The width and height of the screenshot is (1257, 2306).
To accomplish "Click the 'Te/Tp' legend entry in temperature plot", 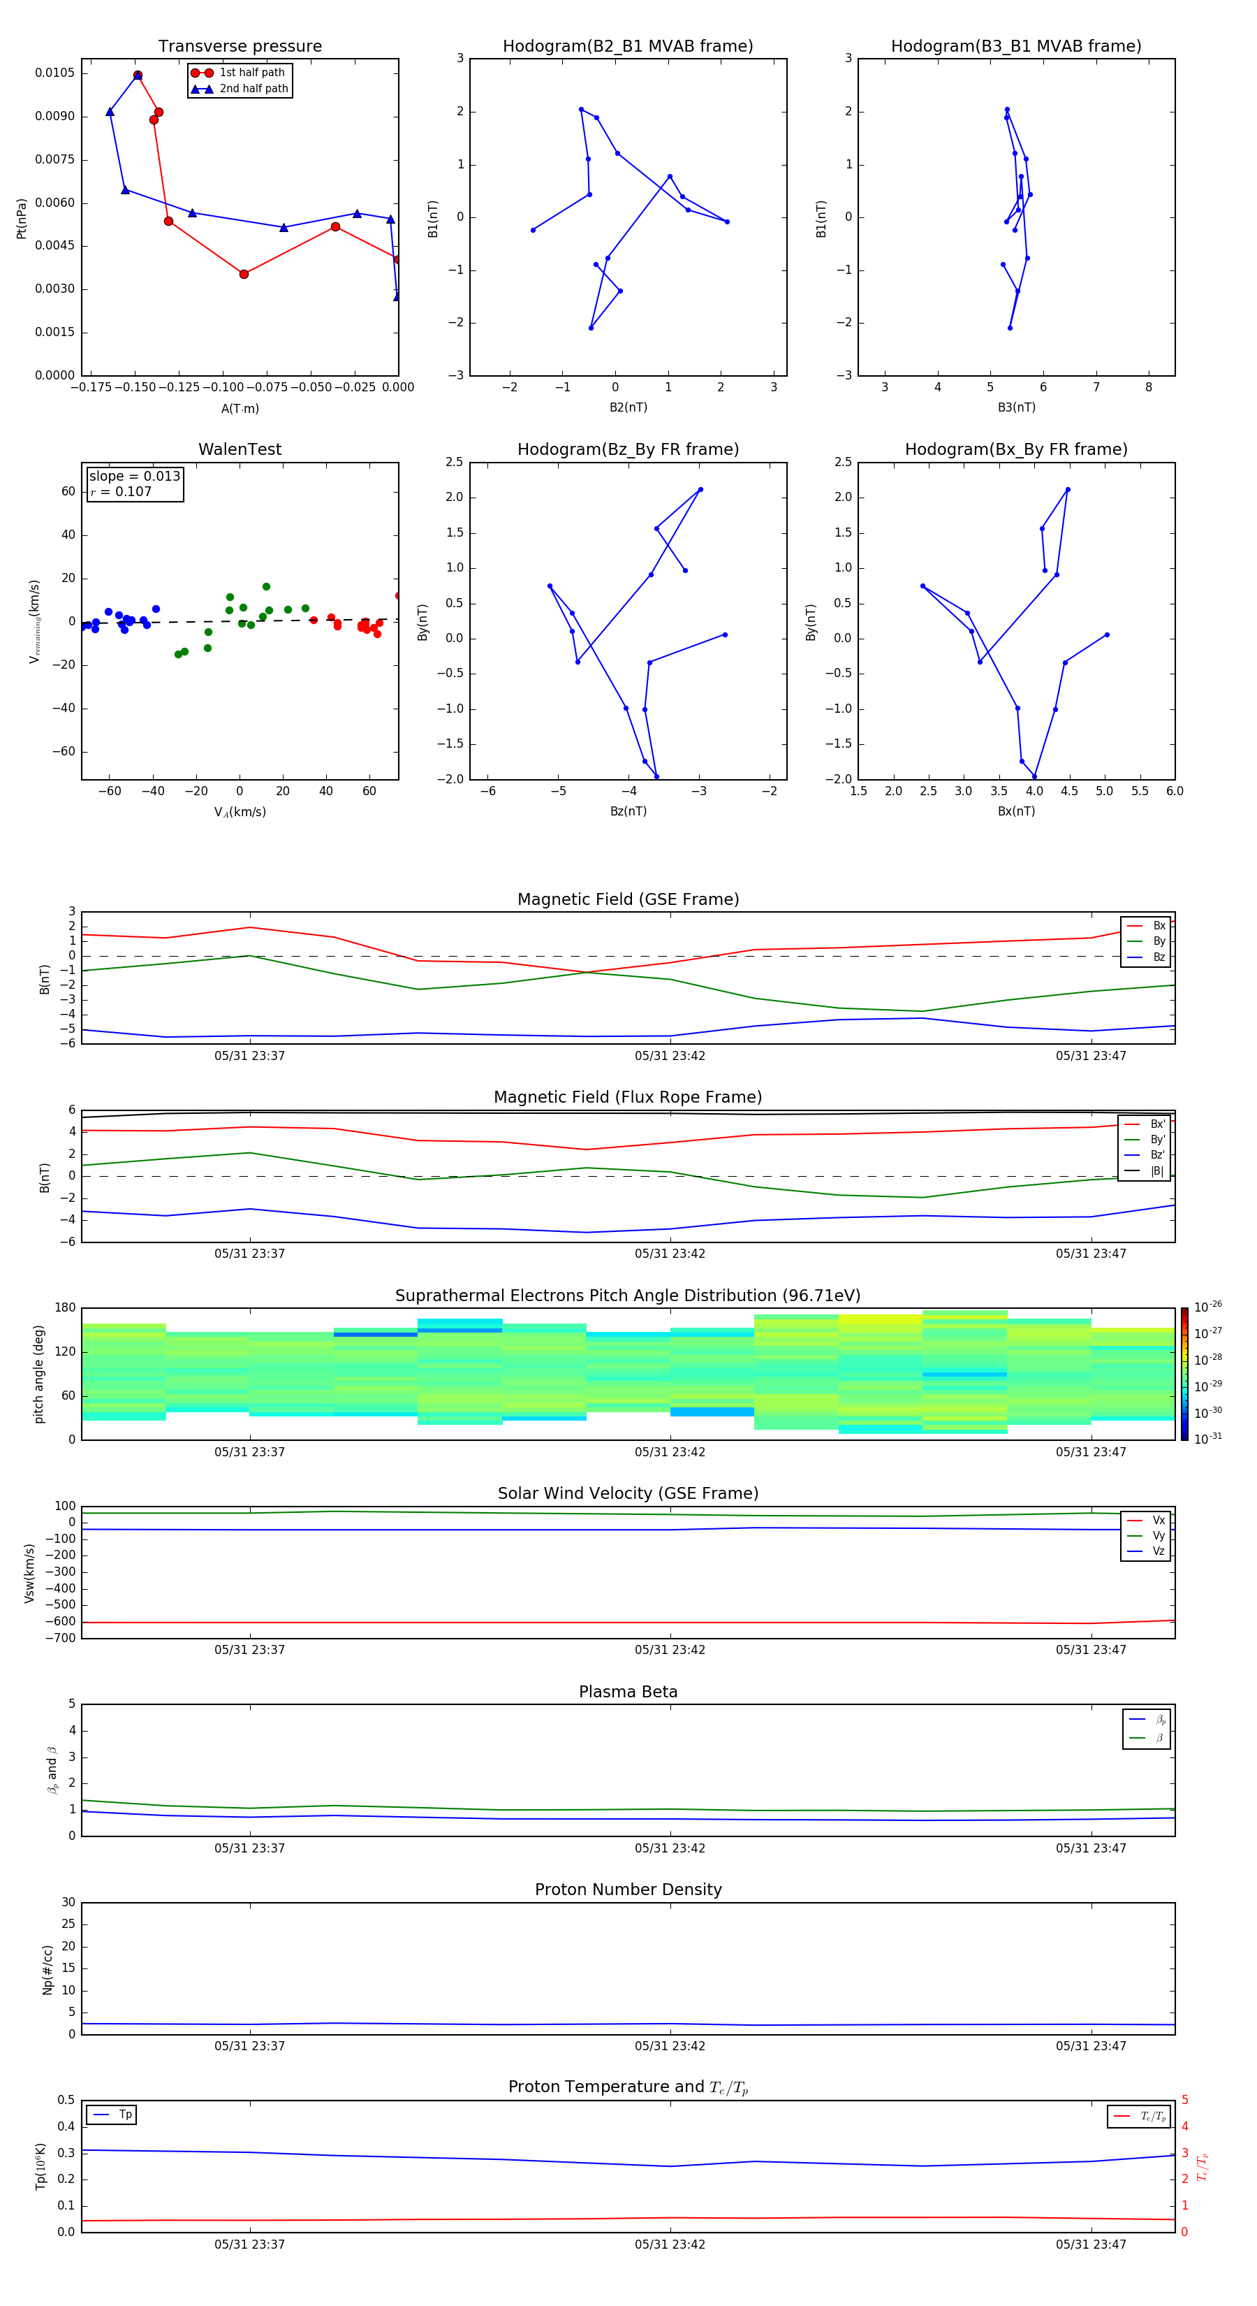I will tap(1139, 2116).
